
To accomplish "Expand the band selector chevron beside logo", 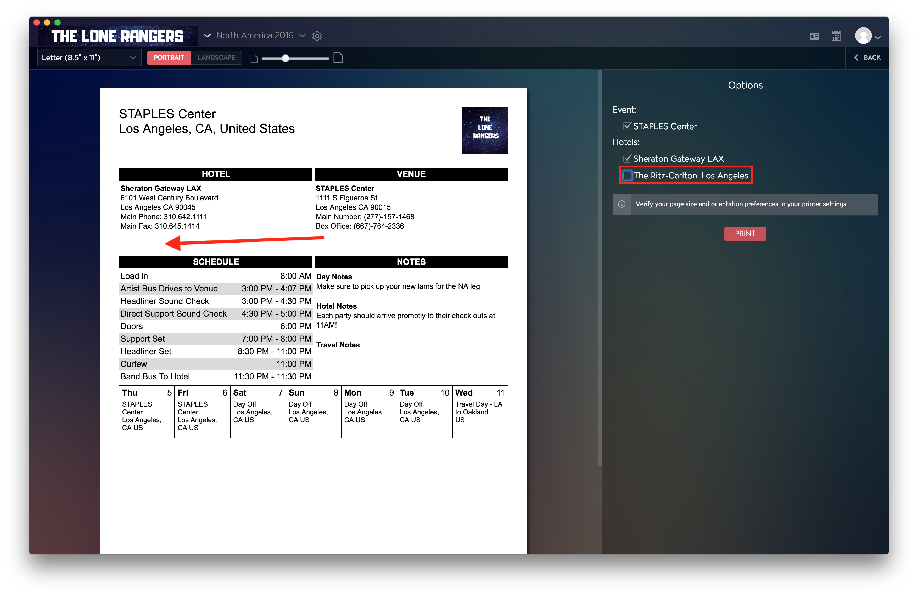I will click(207, 36).
